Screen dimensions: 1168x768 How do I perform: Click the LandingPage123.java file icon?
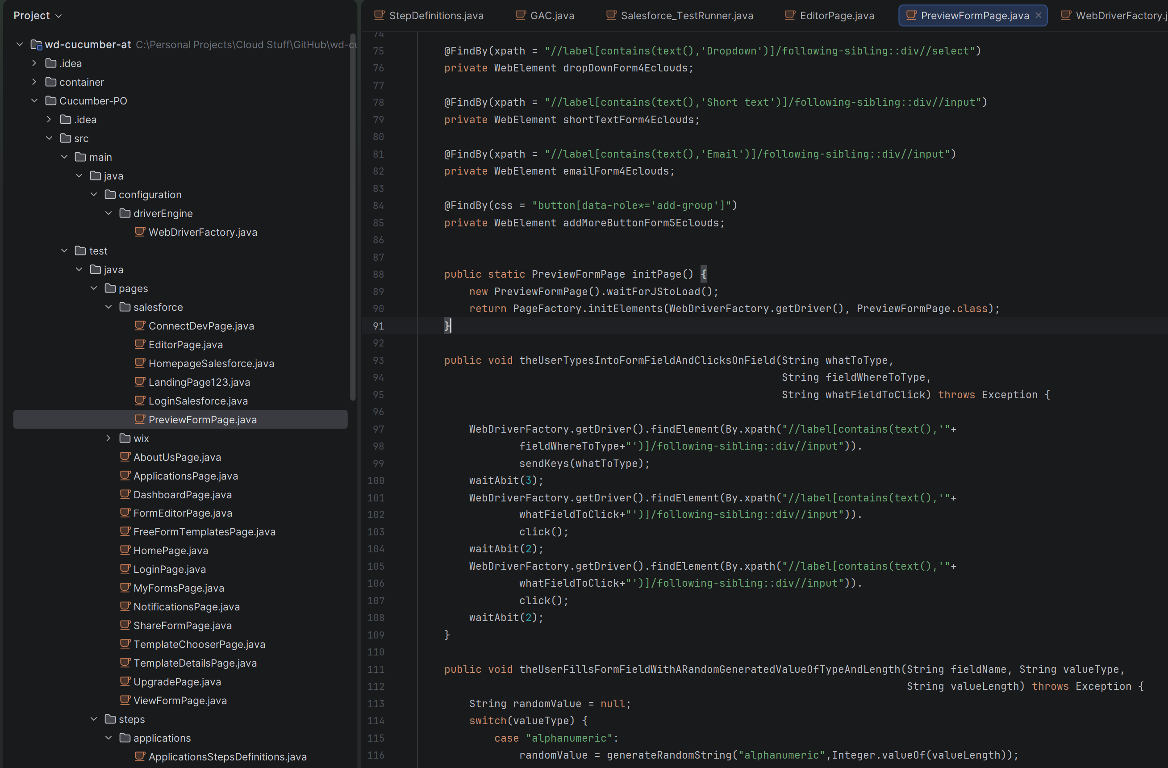point(140,381)
